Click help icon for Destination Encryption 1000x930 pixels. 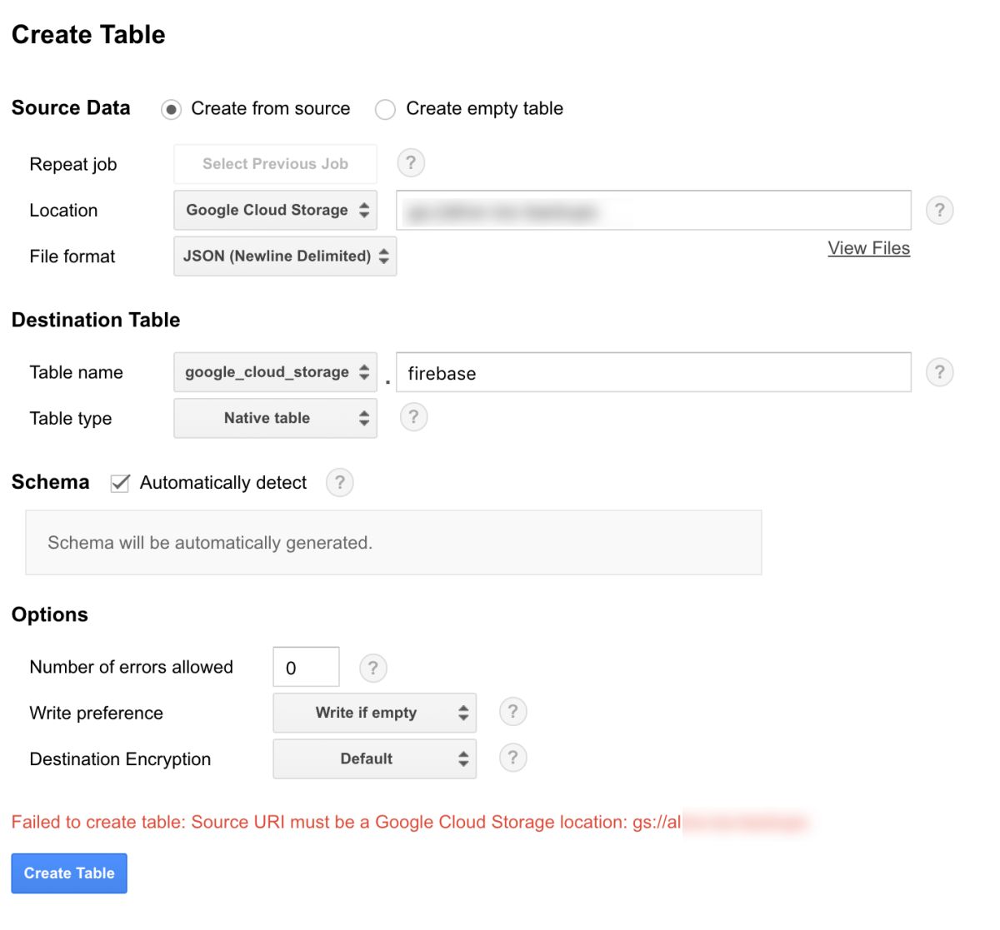coord(512,758)
